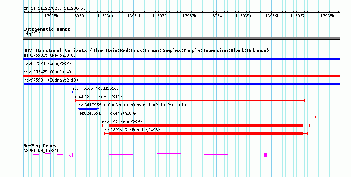Image resolution: width=351 pixels, height=177 pixels.
Task: Click the chr11:113927023..113938463 coordinates text
Action: click(x=54, y=9)
